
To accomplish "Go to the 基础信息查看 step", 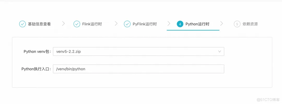I will [x=39, y=24].
